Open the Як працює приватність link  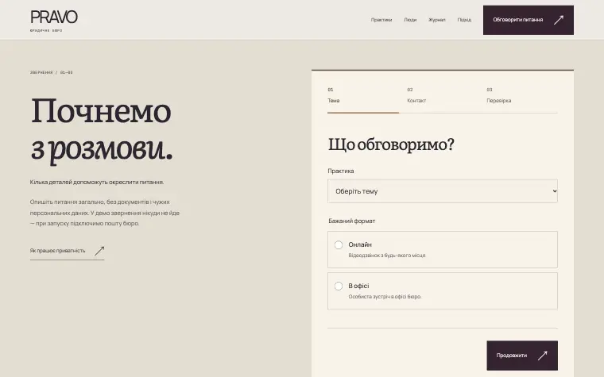tap(67, 251)
